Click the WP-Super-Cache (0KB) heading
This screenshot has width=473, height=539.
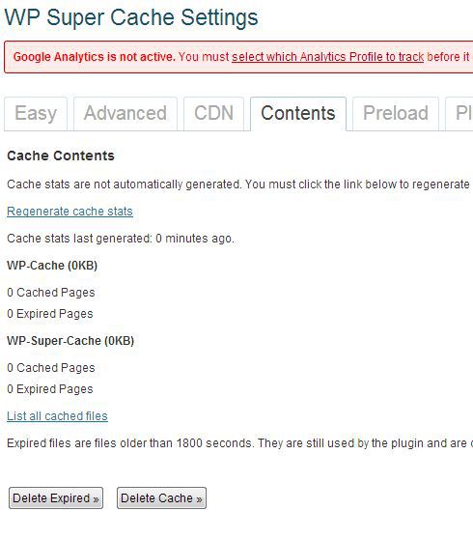click(70, 341)
